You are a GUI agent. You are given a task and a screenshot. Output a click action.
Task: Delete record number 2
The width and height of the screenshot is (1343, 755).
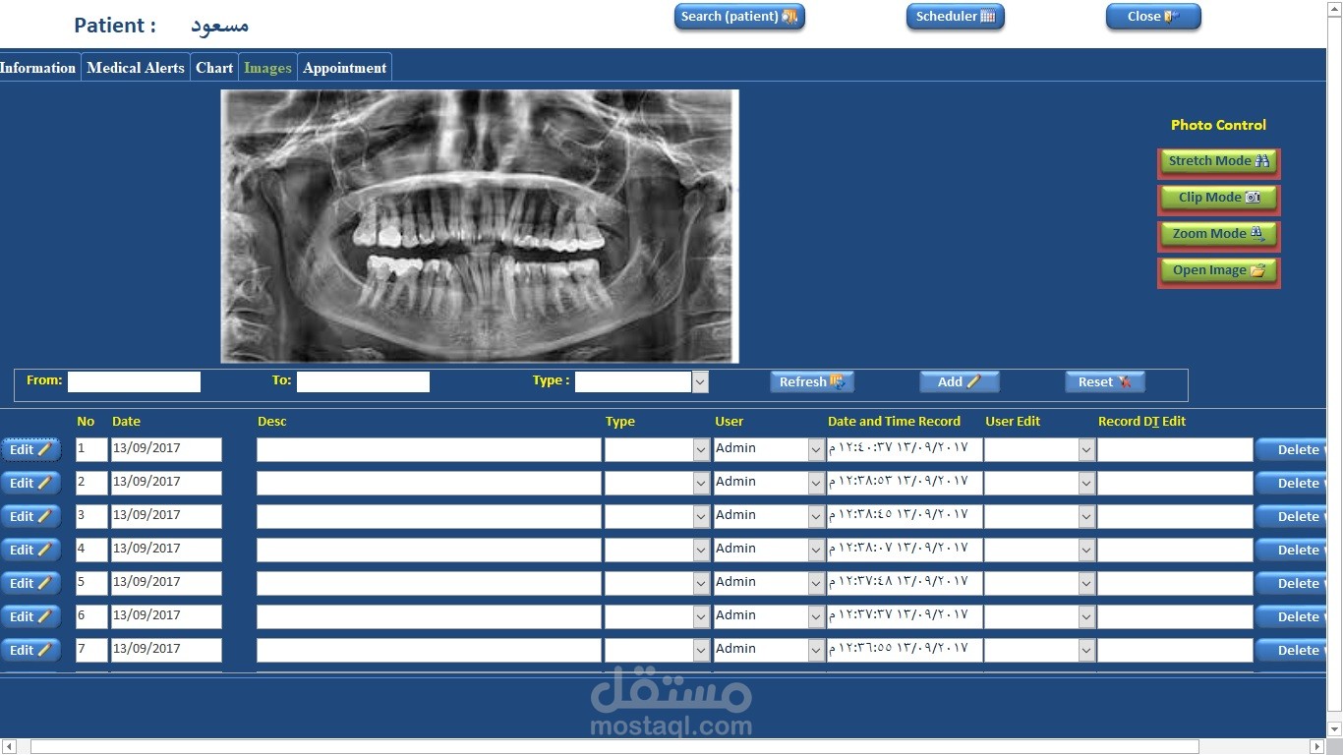pyautogui.click(x=1292, y=483)
